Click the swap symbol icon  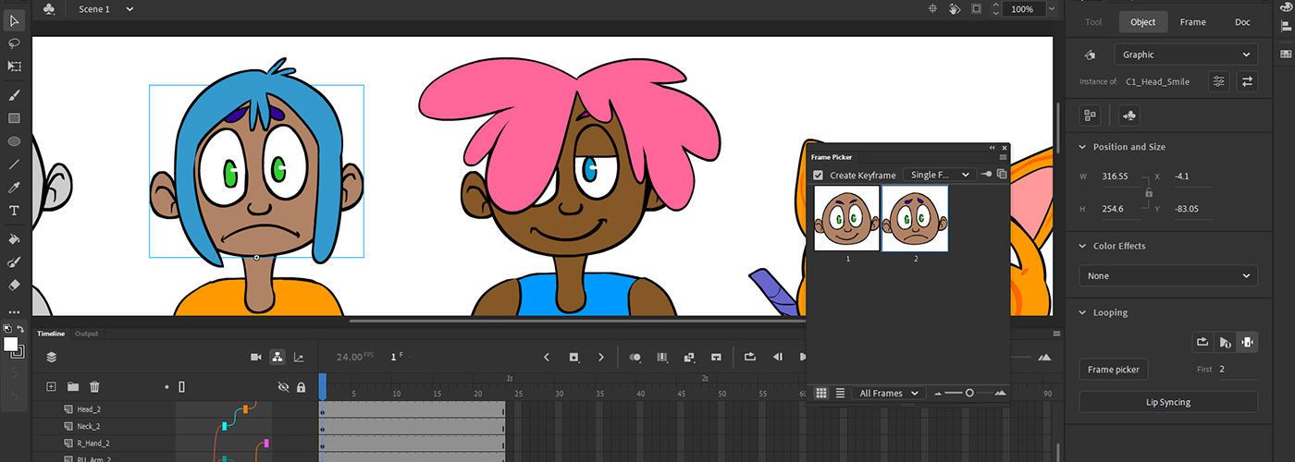pos(1248,81)
